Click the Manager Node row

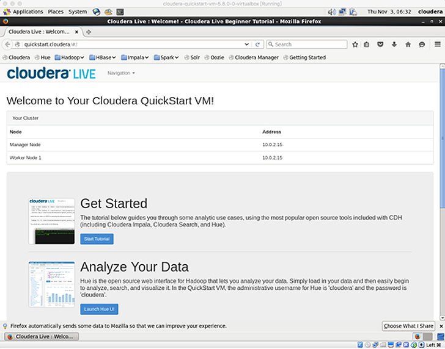point(220,145)
